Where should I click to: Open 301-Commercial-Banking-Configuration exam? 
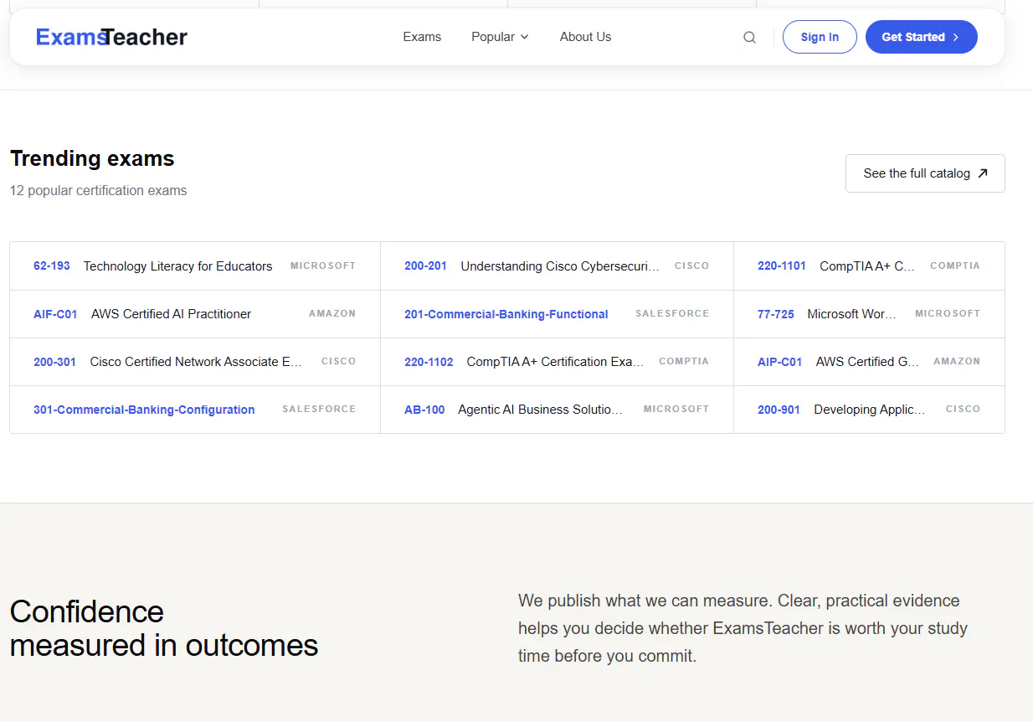(195, 410)
